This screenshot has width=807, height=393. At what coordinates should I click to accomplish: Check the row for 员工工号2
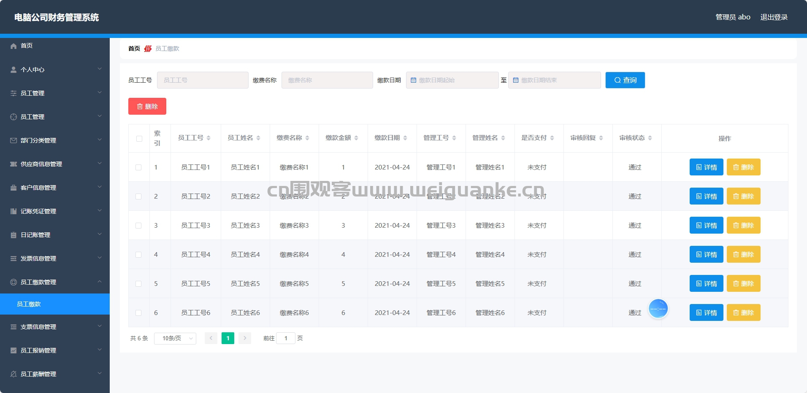click(138, 196)
